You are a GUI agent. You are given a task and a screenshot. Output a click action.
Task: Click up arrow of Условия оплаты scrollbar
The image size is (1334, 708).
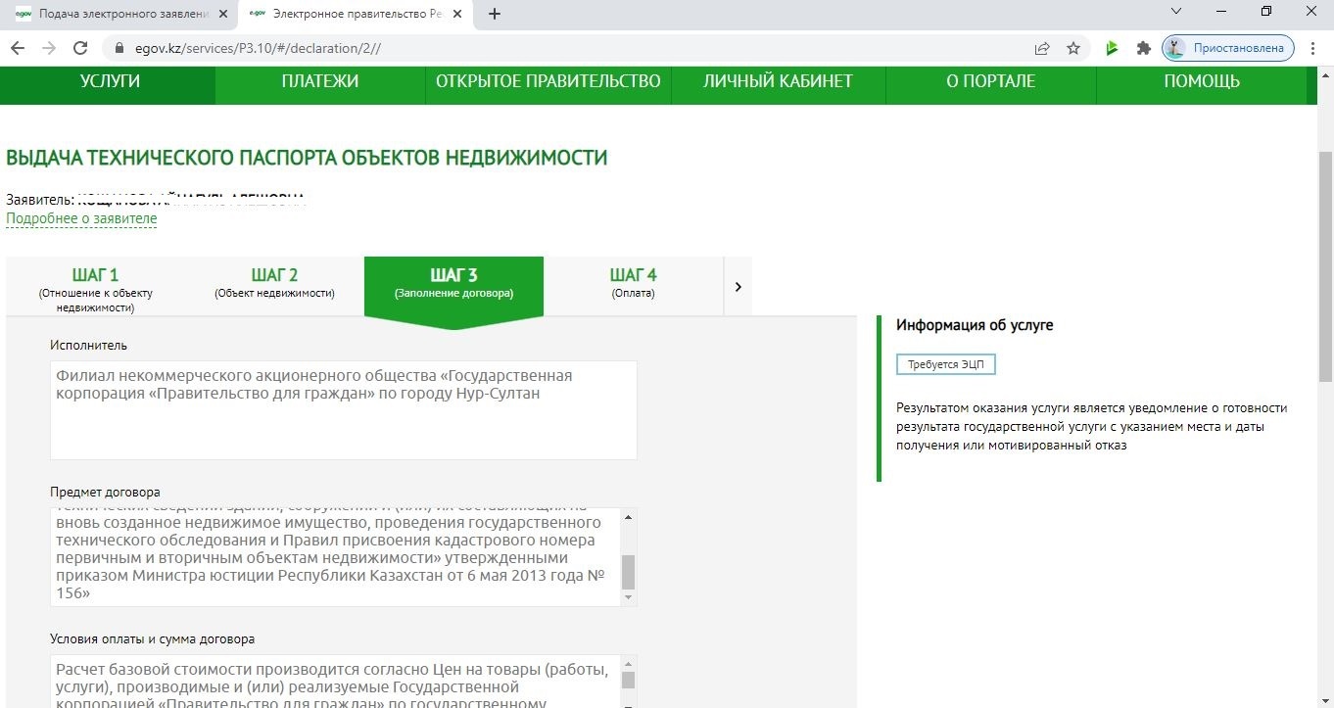point(629,663)
